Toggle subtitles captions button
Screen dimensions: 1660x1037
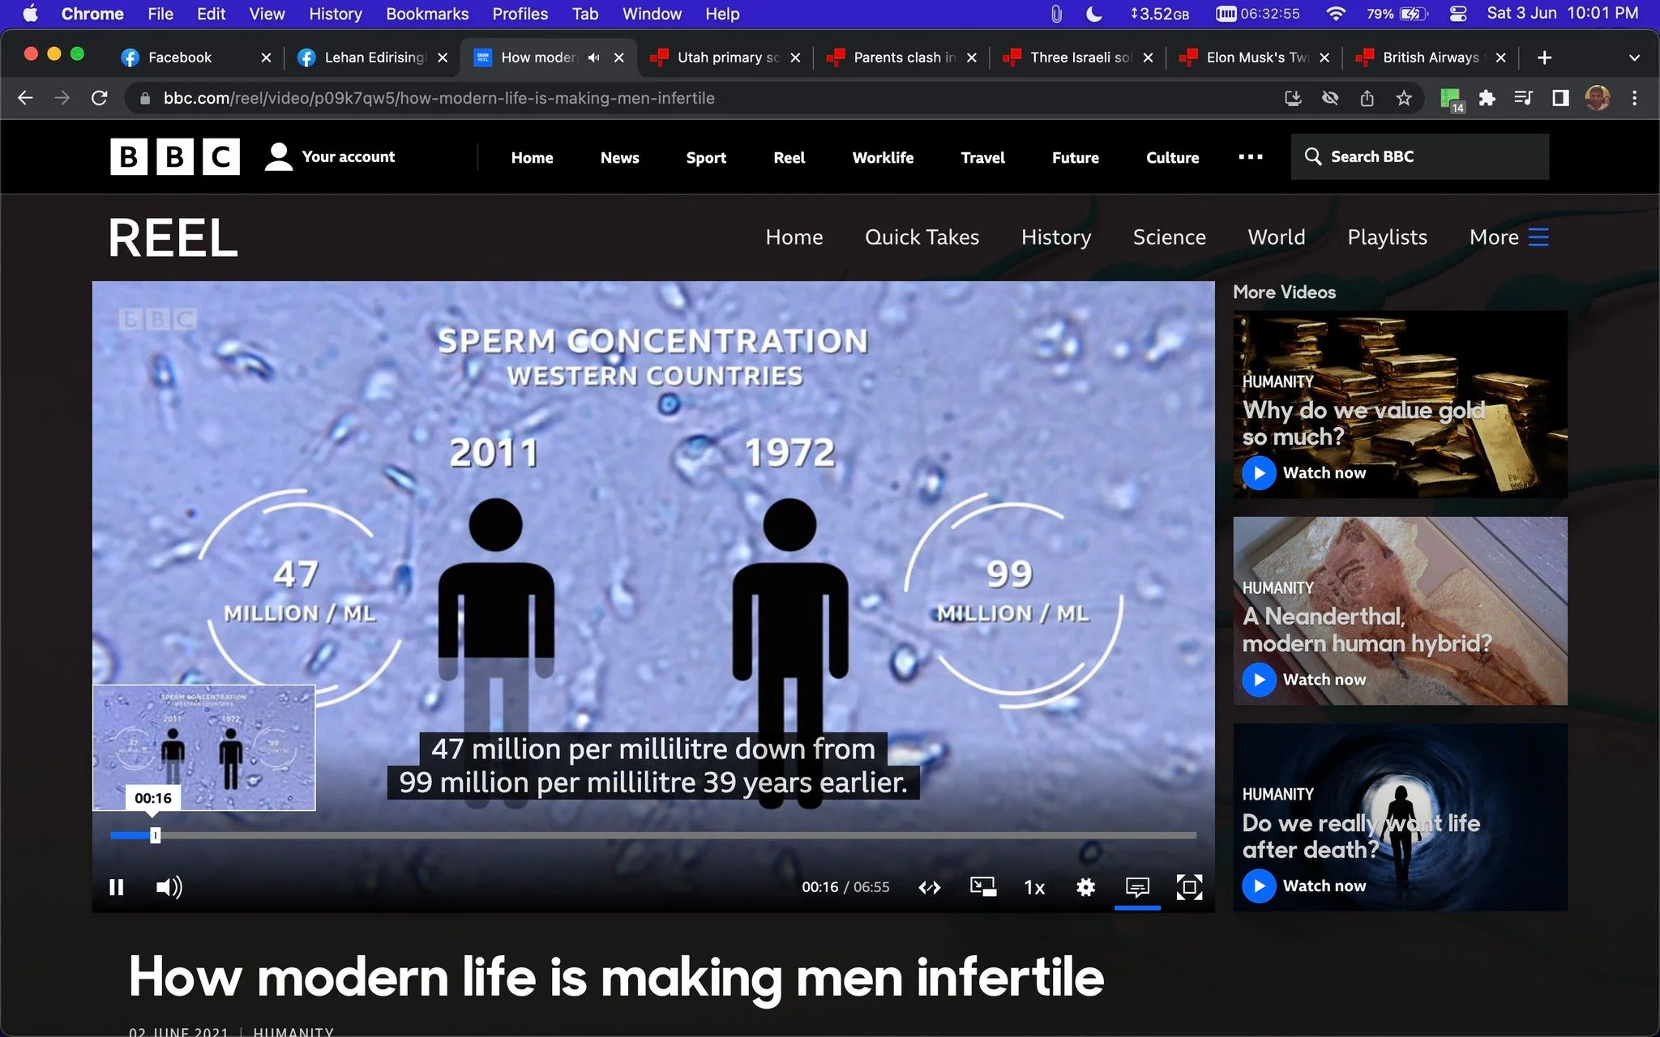coord(1137,887)
